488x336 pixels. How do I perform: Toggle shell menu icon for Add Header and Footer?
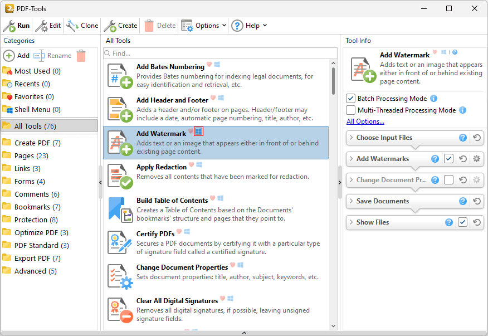click(221, 98)
